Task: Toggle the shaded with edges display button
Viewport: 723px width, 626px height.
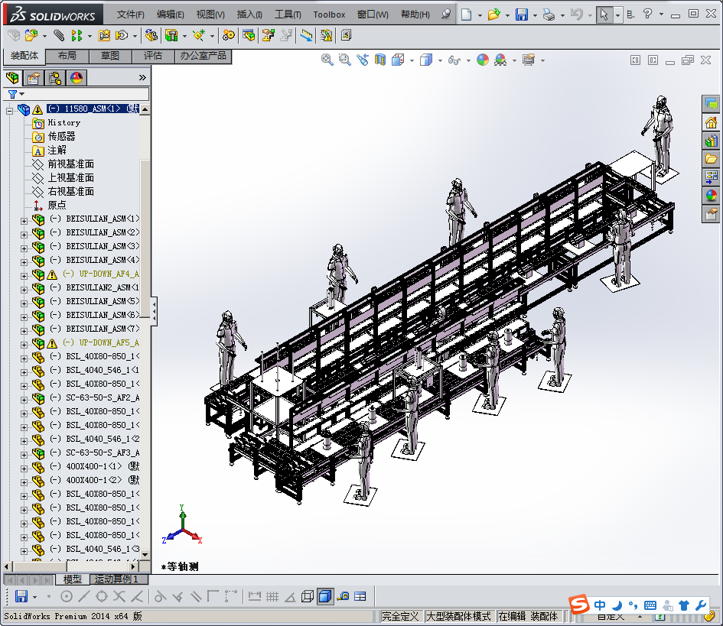Action: coord(325,596)
